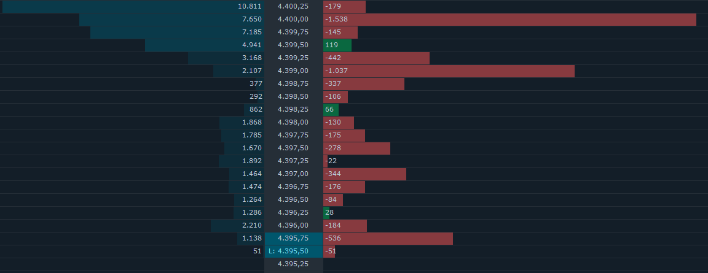708x273 pixels.
Task: Select the green 28 delta cell
Action: tap(327, 212)
